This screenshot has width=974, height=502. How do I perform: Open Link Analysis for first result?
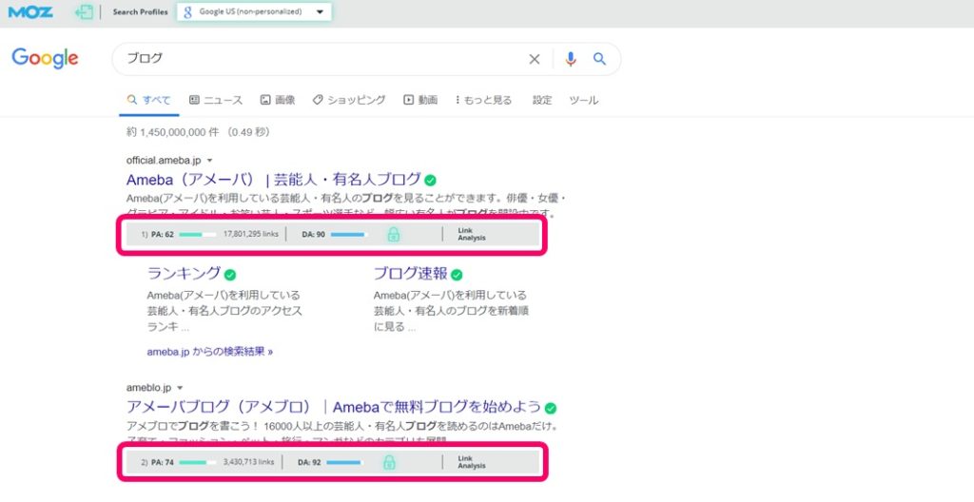(x=472, y=234)
